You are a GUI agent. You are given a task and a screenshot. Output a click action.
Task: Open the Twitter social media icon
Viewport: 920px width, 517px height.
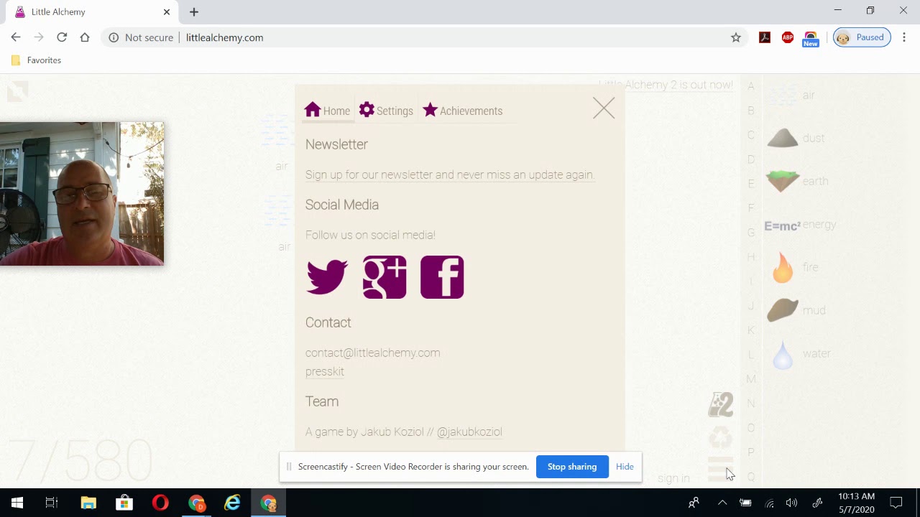327,277
